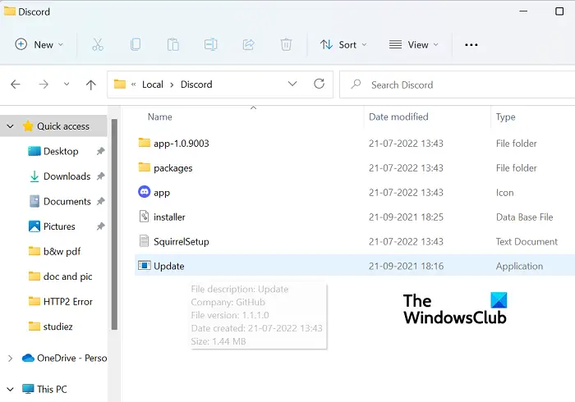Open recent locations chevron dropdown
The image size is (575, 402).
(67, 85)
